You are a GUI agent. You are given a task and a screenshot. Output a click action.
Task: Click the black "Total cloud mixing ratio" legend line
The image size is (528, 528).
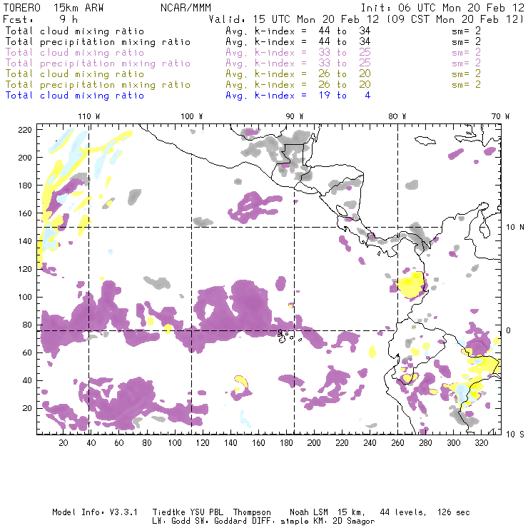[x=75, y=31]
